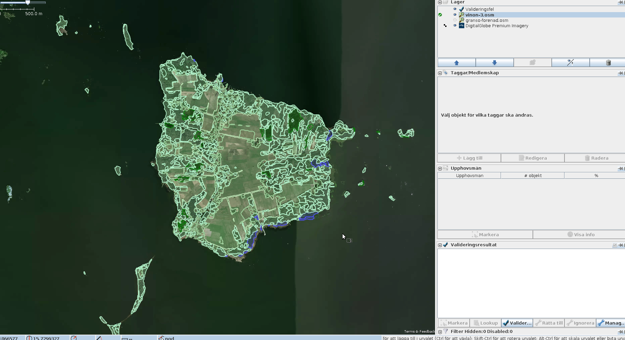Click the Manage button in validation panel

[611, 323]
